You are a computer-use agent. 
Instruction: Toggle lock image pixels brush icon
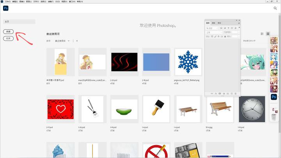(x=215, y=36)
